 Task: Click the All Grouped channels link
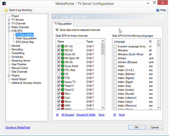68,115
